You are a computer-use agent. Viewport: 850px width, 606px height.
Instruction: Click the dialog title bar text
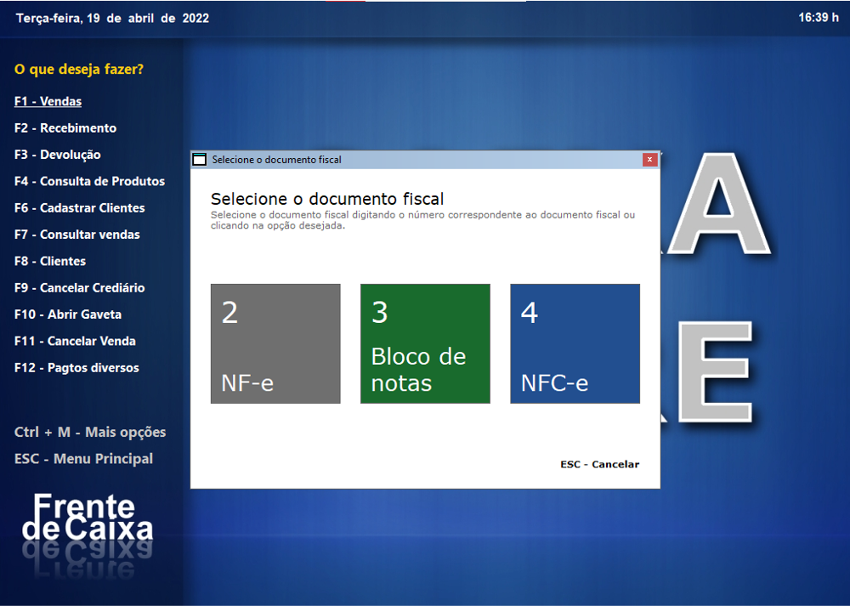275,159
